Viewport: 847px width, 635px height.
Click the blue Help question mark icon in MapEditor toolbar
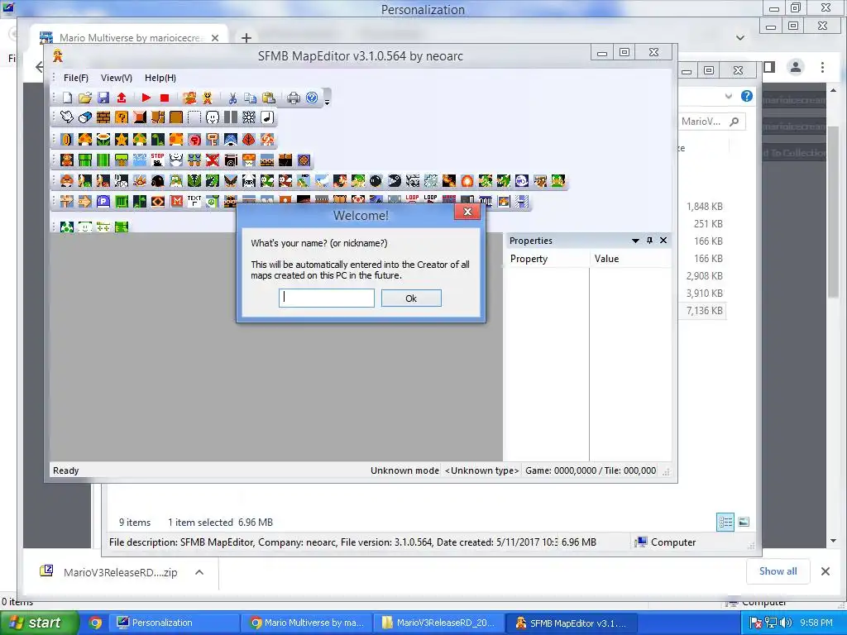point(312,98)
